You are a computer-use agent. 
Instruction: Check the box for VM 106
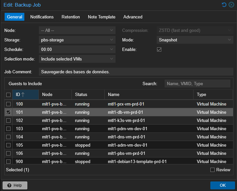point(9,154)
